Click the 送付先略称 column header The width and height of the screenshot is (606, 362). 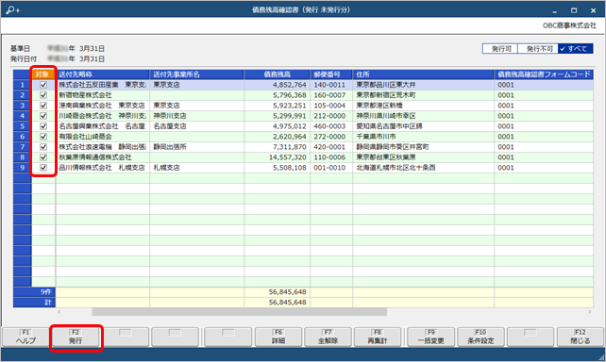[103, 74]
